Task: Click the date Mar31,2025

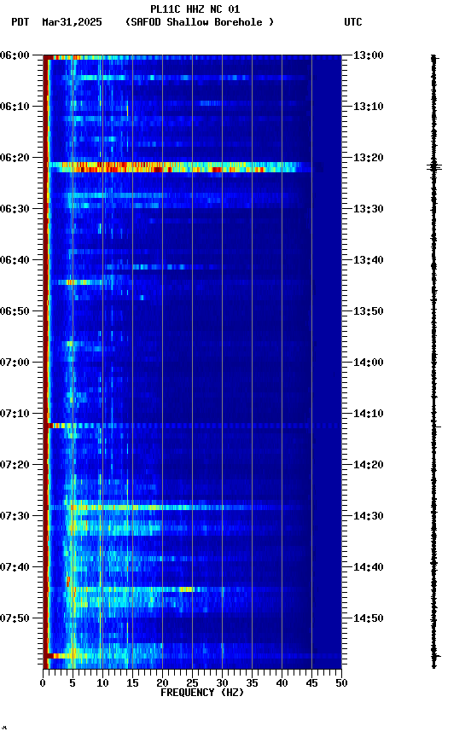Action: tap(72, 22)
